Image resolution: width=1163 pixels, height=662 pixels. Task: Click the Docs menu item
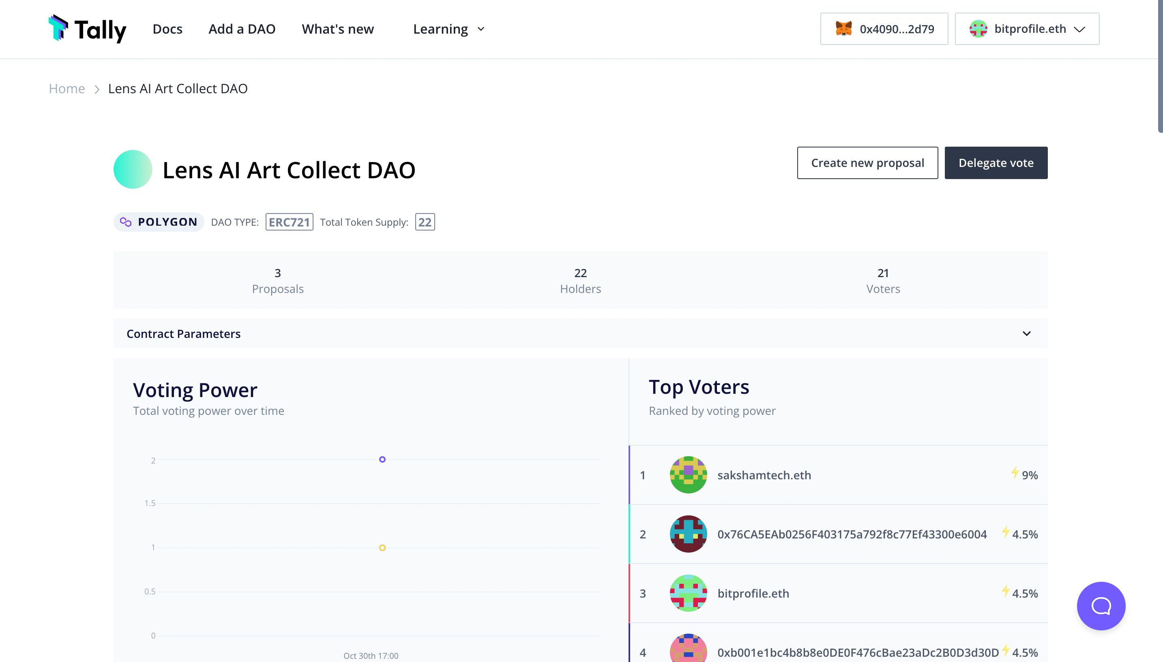point(168,29)
